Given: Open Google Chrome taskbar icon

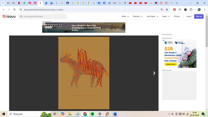Looking at the screenshot, I should coord(85,114).
